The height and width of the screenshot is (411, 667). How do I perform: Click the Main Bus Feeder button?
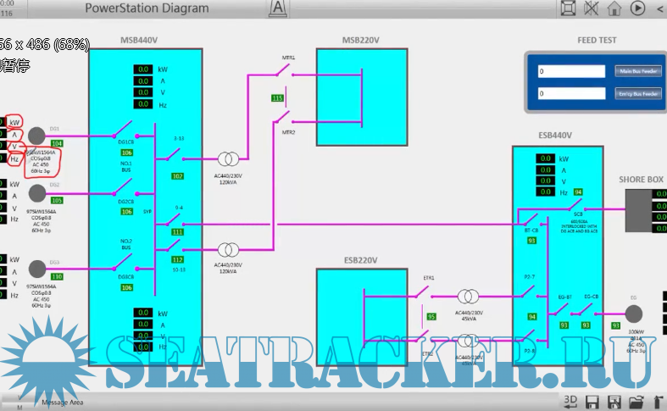tap(637, 72)
